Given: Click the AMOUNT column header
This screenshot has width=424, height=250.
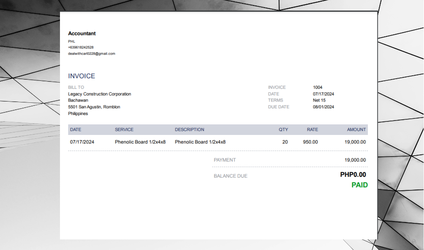Looking at the screenshot, I should pyautogui.click(x=356, y=130).
